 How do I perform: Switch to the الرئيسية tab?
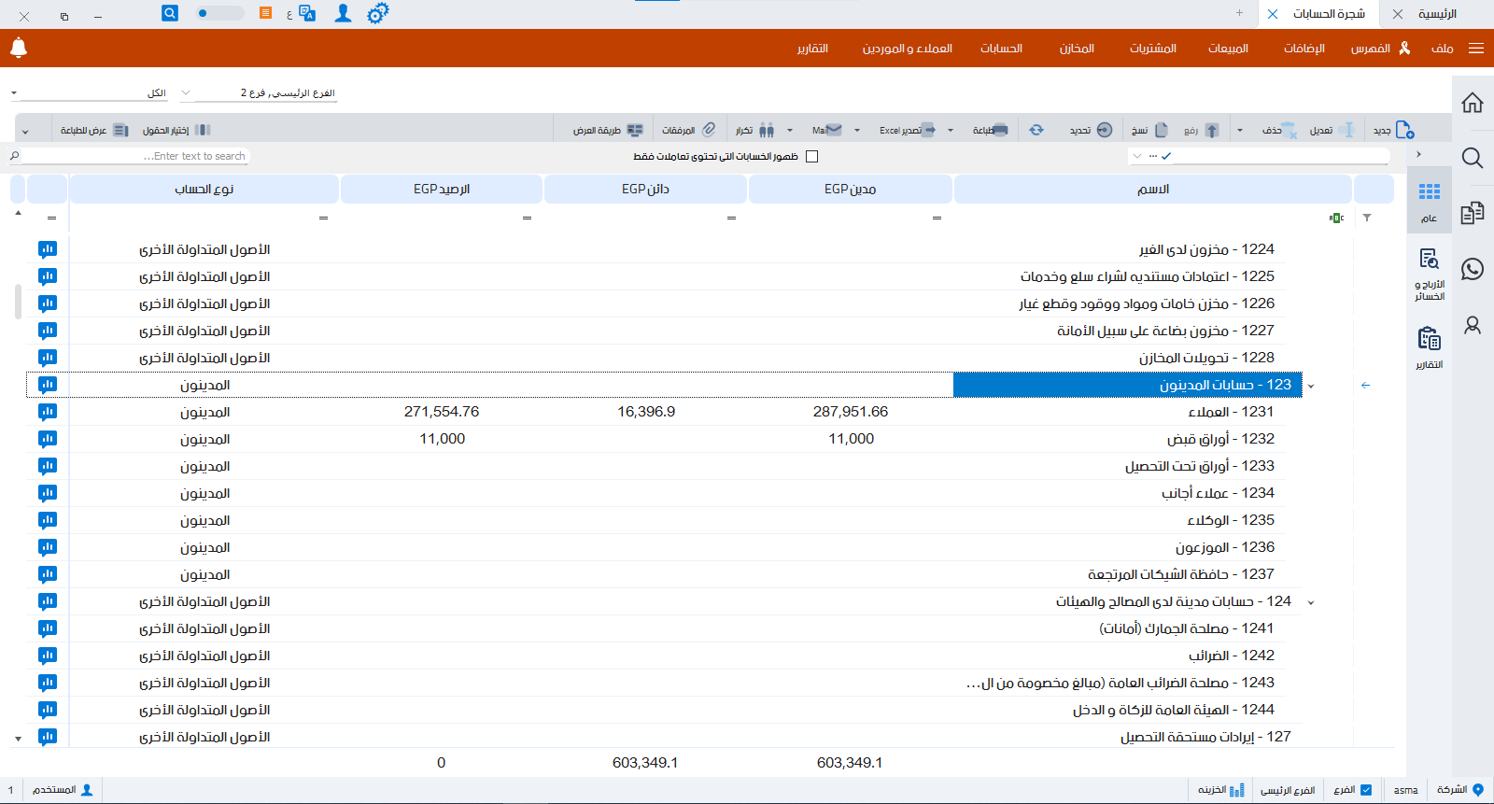1437,14
